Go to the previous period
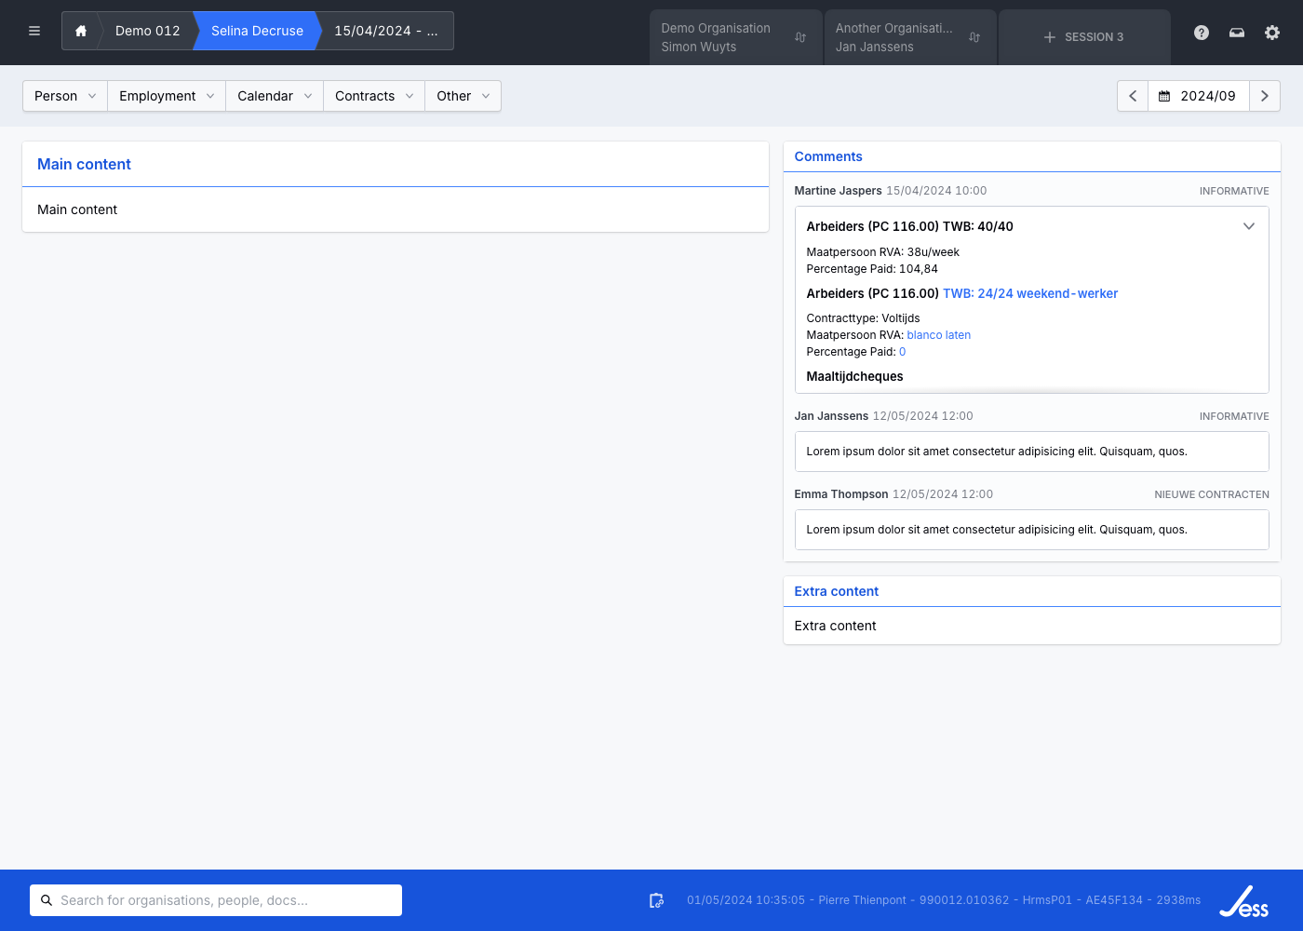Screen dimensions: 1303x931 pos(1133,96)
